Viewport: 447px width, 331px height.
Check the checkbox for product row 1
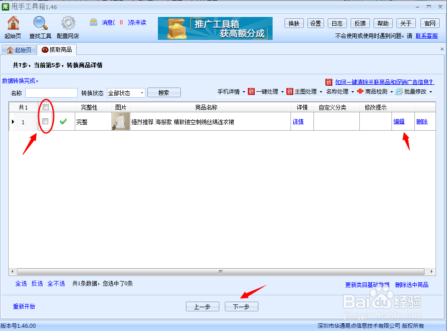coord(45,121)
